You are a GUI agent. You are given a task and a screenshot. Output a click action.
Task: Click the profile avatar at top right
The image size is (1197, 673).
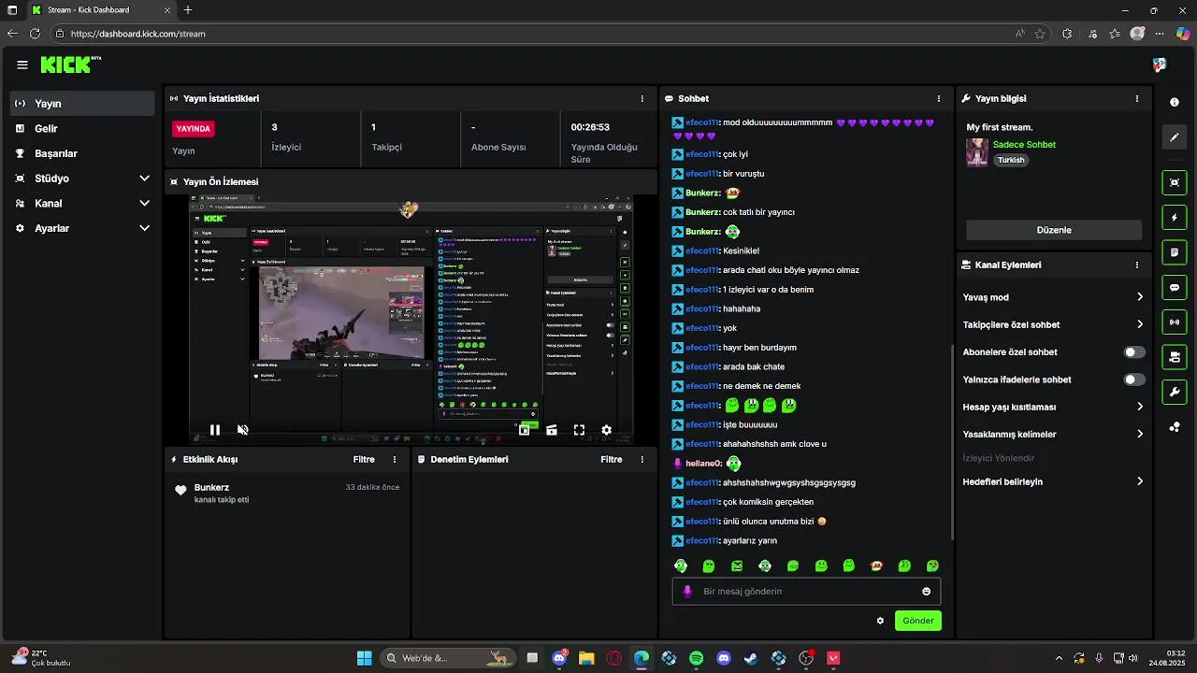click(x=1160, y=64)
